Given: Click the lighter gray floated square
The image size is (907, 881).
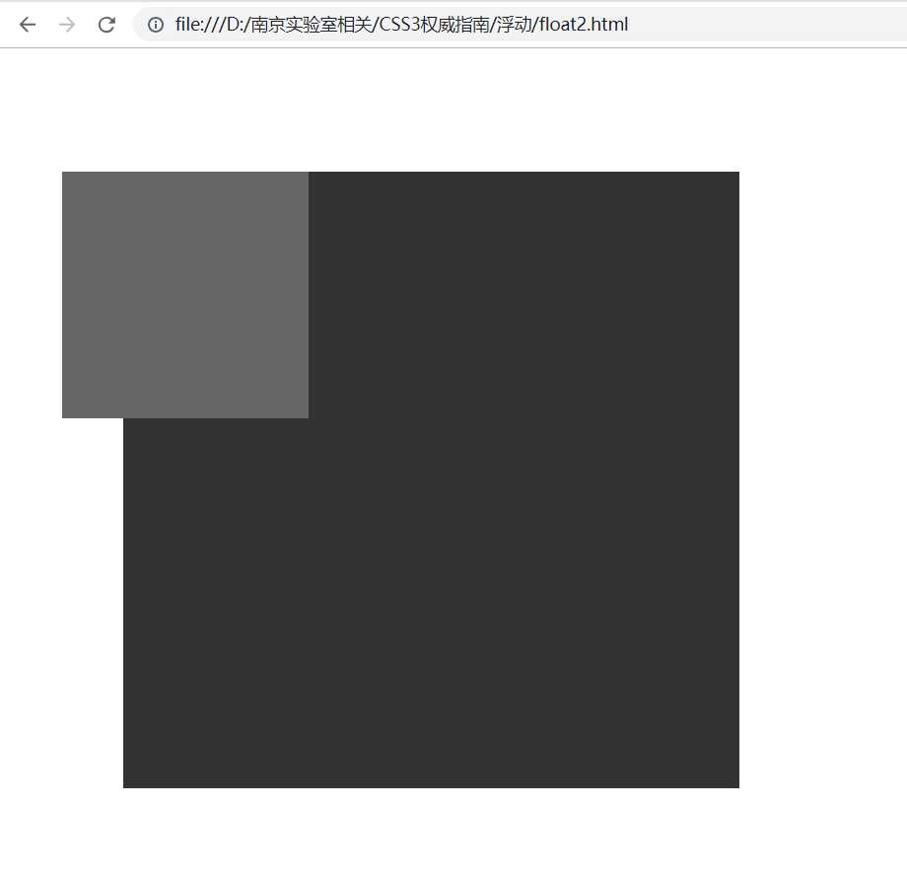Looking at the screenshot, I should tap(185, 295).
